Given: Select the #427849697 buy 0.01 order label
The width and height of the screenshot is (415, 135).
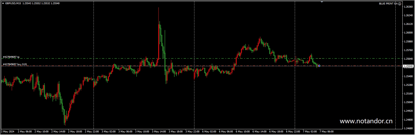Looking at the screenshot, I should point(15,64).
